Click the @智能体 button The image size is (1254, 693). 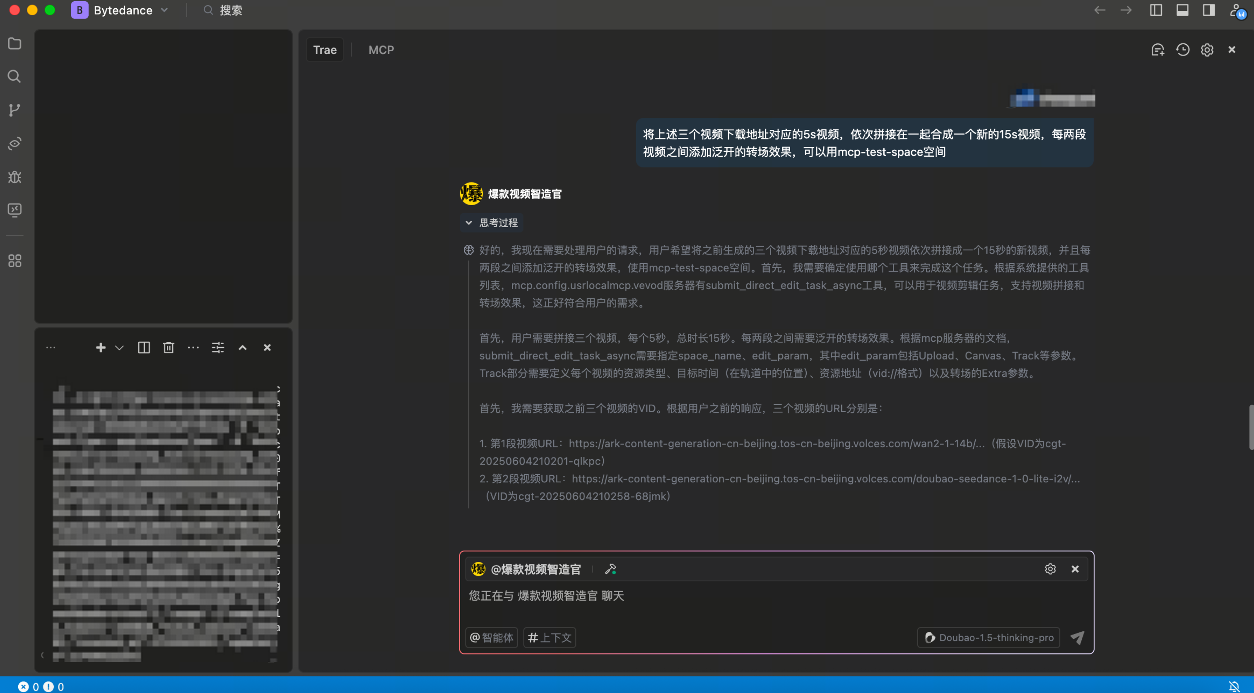492,638
